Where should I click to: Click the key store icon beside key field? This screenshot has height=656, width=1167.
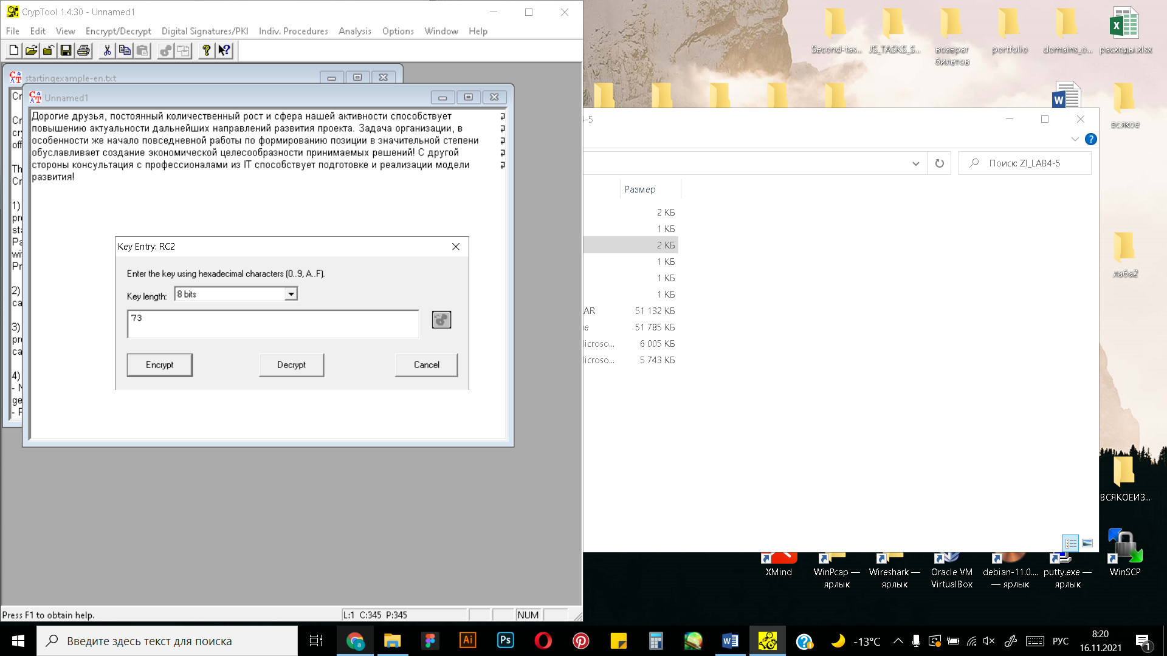tap(441, 319)
